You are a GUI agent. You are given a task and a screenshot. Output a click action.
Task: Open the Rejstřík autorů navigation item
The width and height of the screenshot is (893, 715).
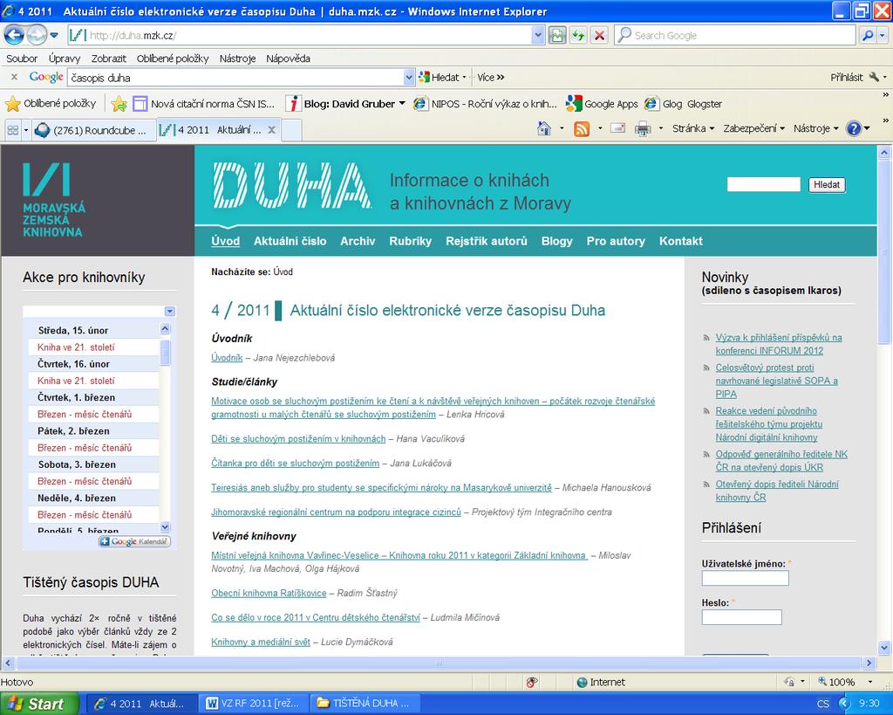coord(487,241)
